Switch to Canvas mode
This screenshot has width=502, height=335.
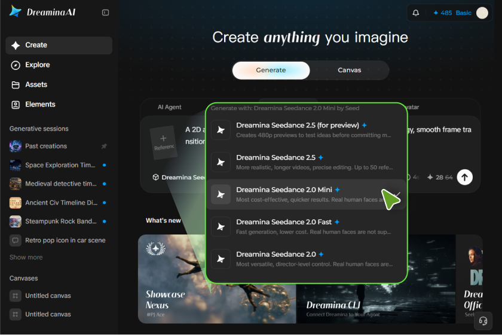pyautogui.click(x=349, y=70)
